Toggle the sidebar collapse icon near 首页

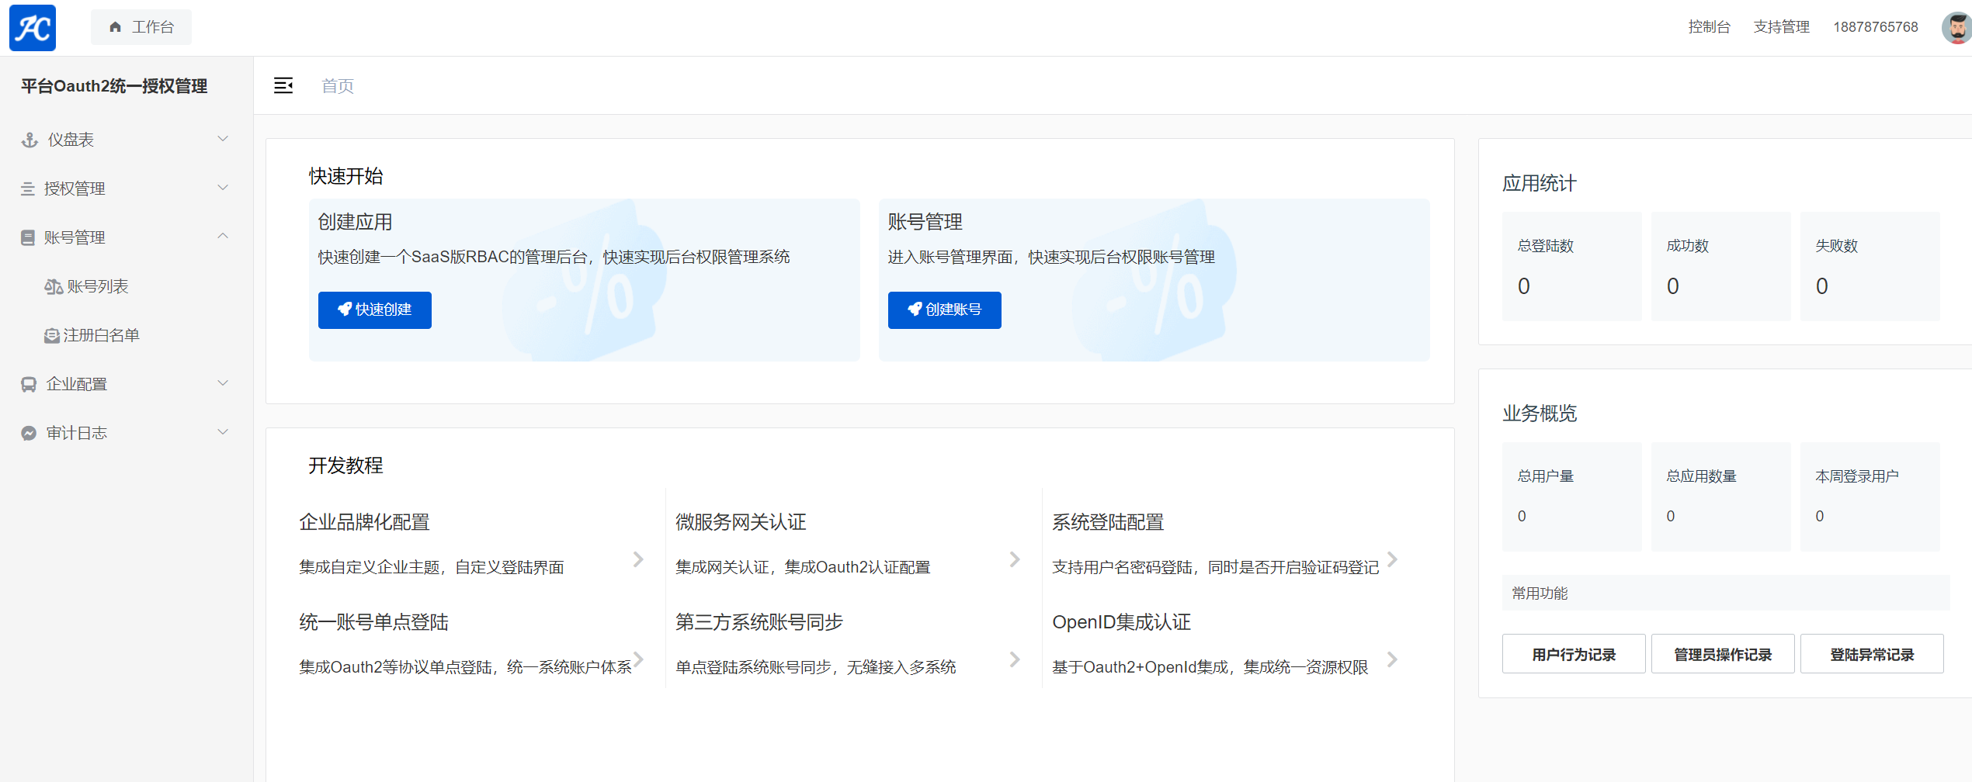[283, 86]
